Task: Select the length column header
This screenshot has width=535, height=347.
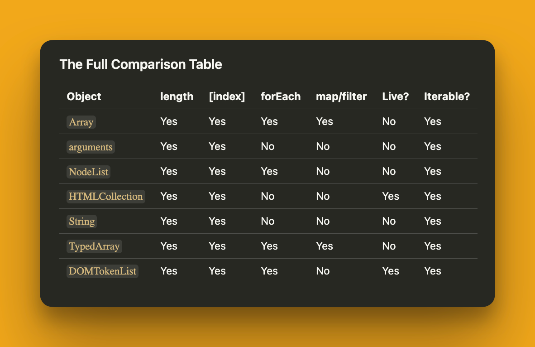Action: 177,96
